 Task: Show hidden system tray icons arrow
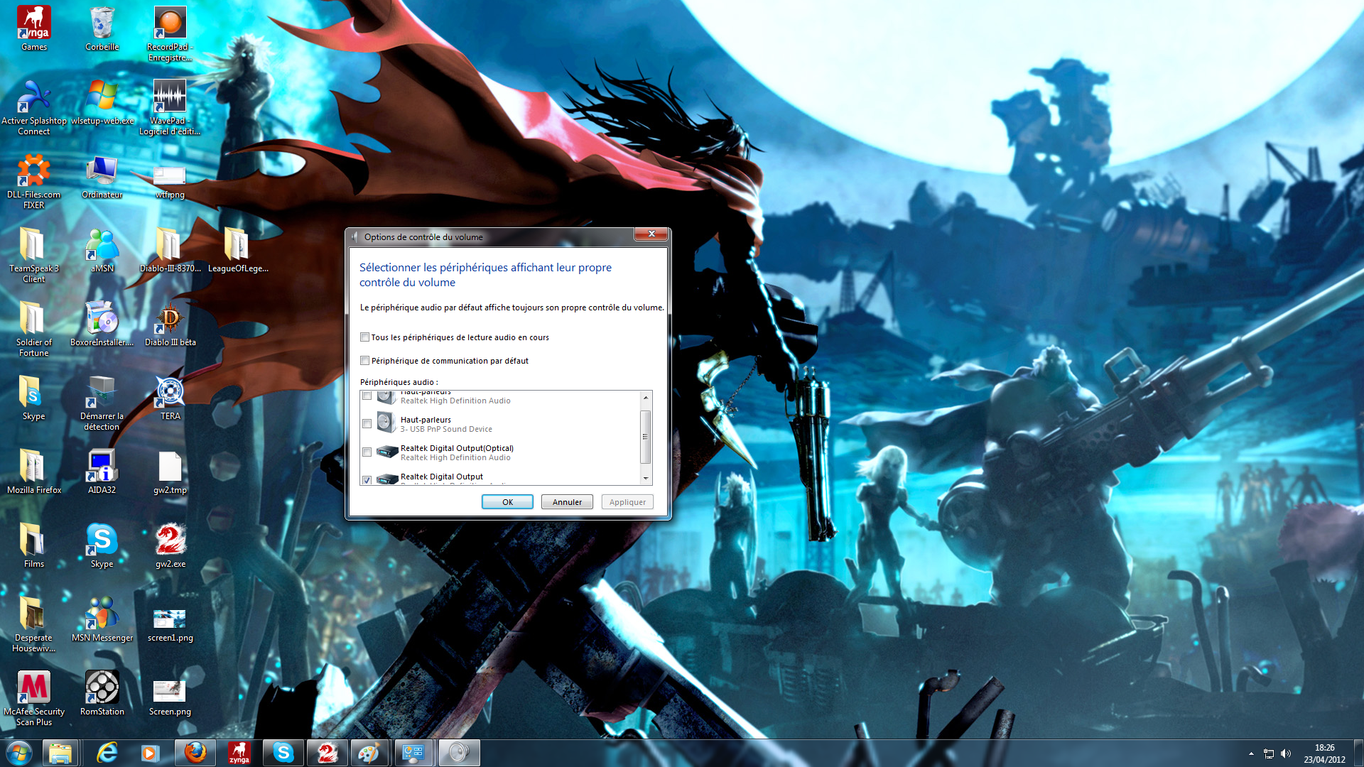coord(1251,754)
